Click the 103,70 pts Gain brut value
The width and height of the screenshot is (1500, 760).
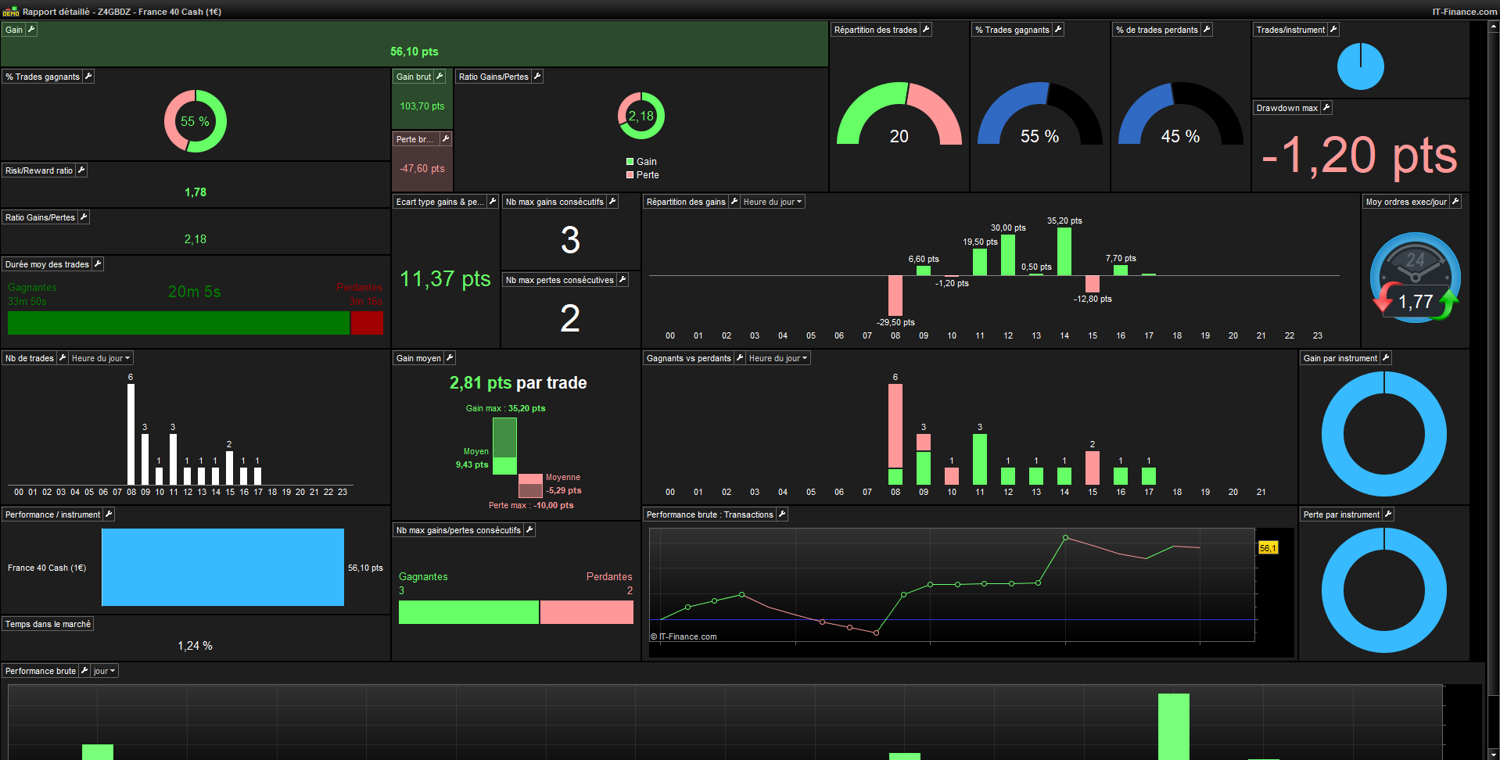tap(422, 106)
